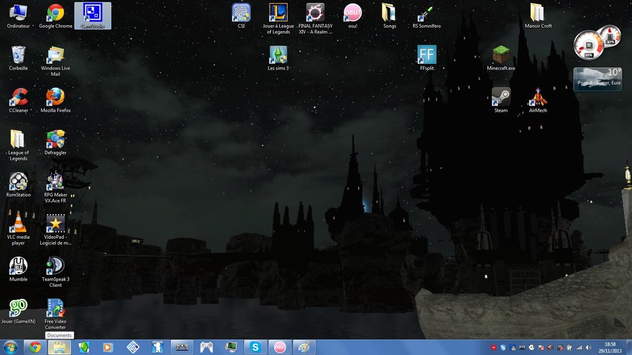Image resolution: width=632 pixels, height=355 pixels.
Task: Open the clock showing 18:58
Action: 610,347
